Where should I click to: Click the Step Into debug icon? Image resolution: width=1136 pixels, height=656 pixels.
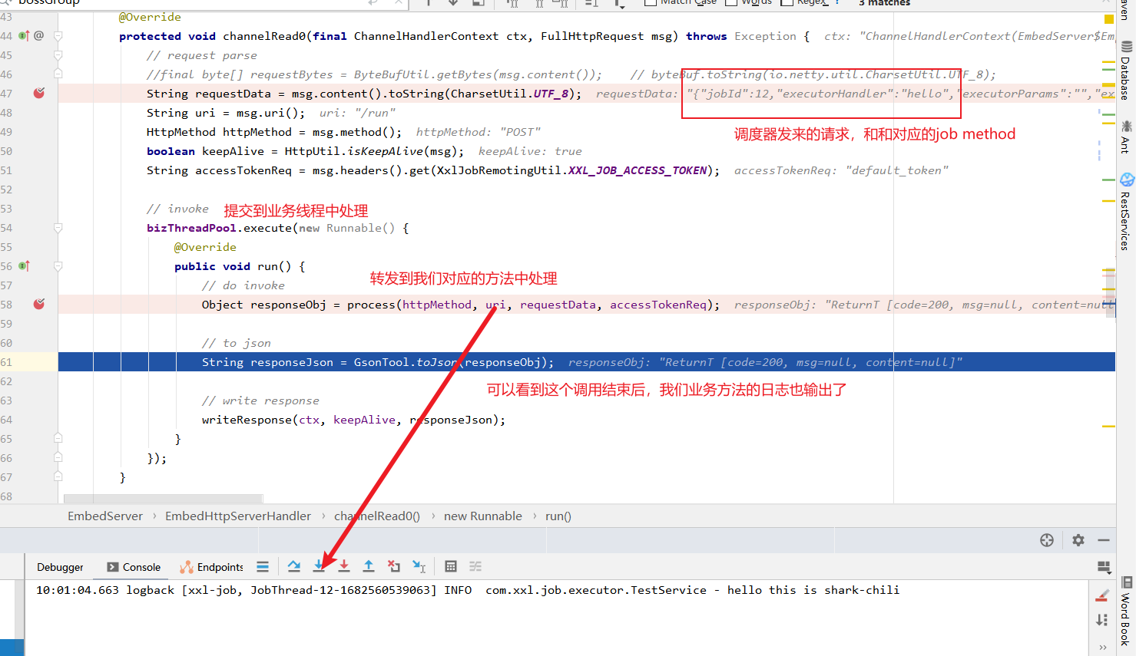point(319,566)
